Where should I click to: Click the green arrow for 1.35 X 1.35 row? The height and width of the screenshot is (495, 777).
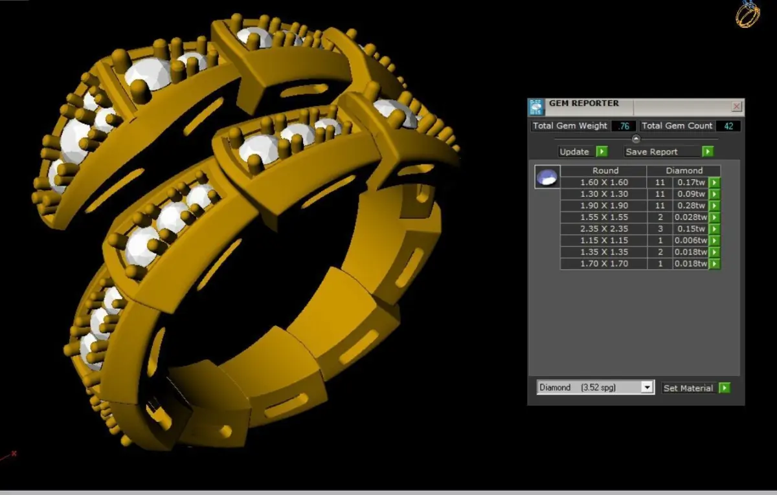(714, 252)
